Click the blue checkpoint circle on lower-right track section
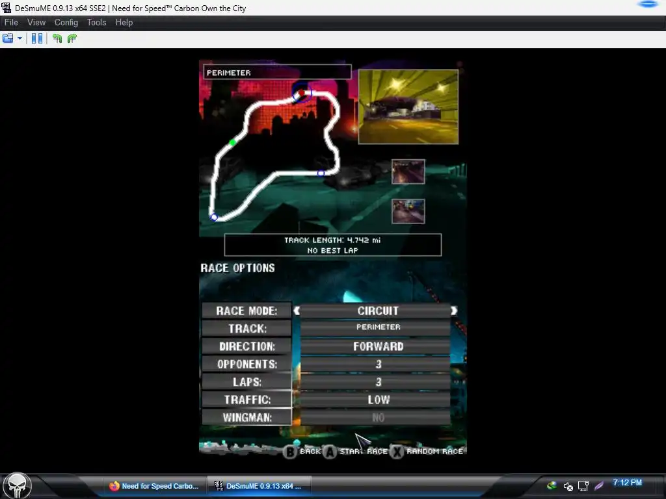 (x=321, y=173)
